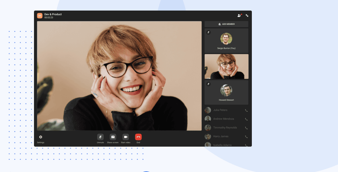
Task: Select the woman's video thumbnail in sidebar
Action: click(x=226, y=67)
